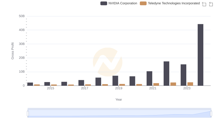This screenshot has width=216, height=124.
Task: Click the NVIDIA dark legend color swatch
Action: (x=104, y=3)
